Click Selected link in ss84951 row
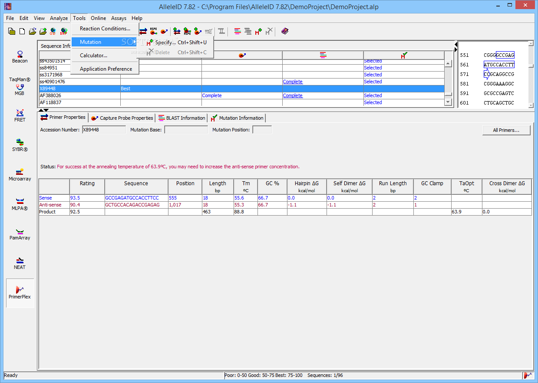Image resolution: width=538 pixels, height=383 pixels. [373, 68]
